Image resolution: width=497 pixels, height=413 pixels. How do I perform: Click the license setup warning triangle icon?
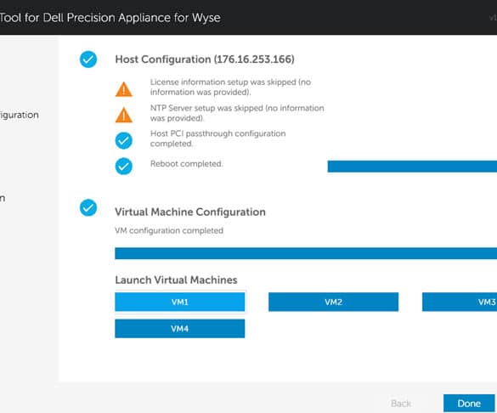(x=124, y=89)
